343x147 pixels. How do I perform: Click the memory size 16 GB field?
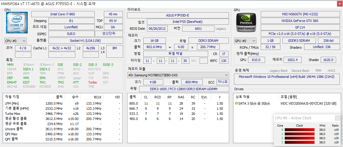pos(154,41)
